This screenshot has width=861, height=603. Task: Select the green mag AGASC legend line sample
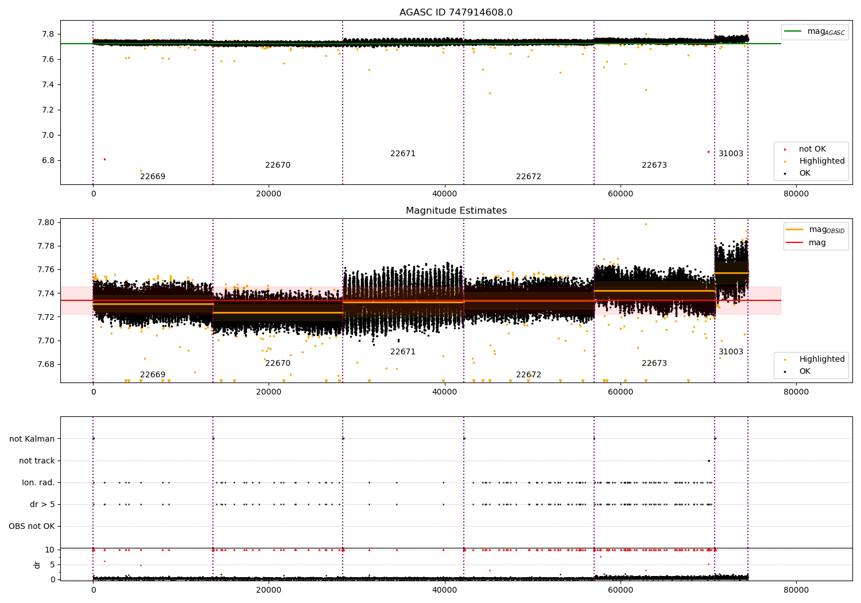click(x=793, y=32)
